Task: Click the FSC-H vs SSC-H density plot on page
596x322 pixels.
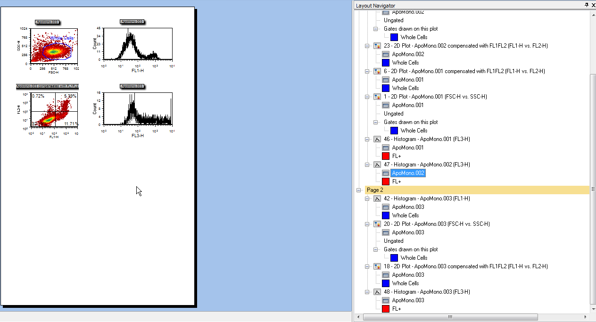Action: [54, 45]
